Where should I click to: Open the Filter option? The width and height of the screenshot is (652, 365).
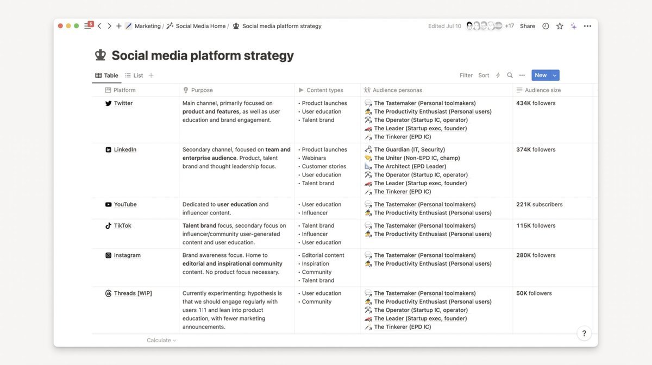466,75
